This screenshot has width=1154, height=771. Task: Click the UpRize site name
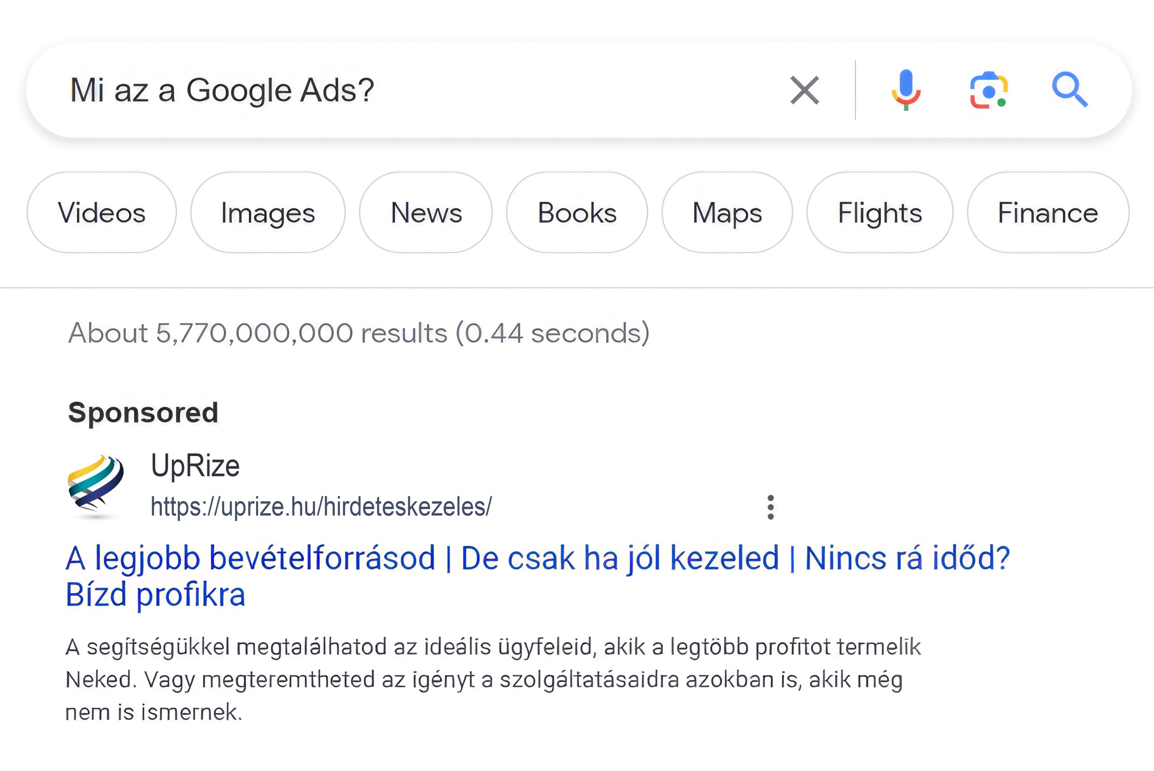(195, 465)
